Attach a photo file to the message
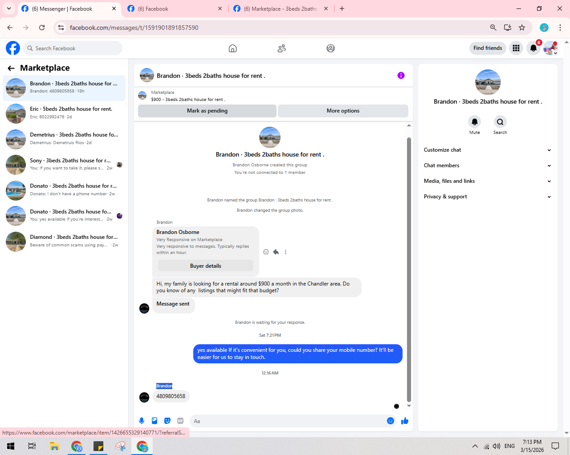 [x=155, y=421]
